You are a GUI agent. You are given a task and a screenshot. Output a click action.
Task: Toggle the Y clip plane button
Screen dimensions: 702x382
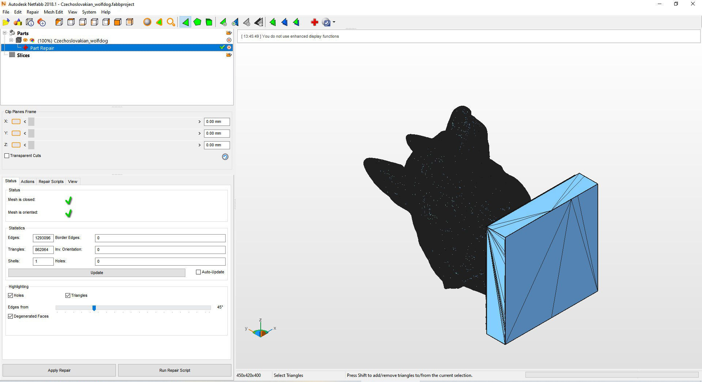tap(16, 133)
